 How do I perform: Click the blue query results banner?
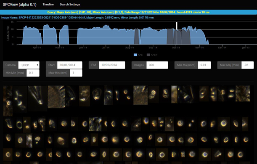click(129, 12)
